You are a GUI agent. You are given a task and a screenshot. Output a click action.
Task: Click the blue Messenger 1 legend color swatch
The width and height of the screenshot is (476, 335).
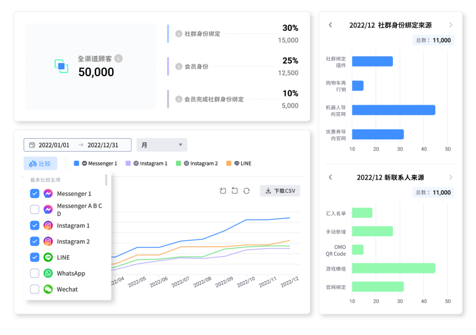[x=76, y=163]
